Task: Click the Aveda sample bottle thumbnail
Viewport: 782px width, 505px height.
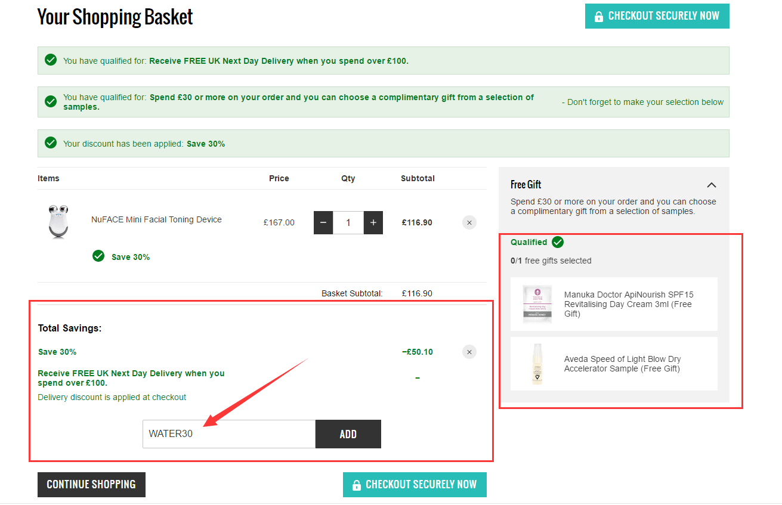Action: click(537, 364)
